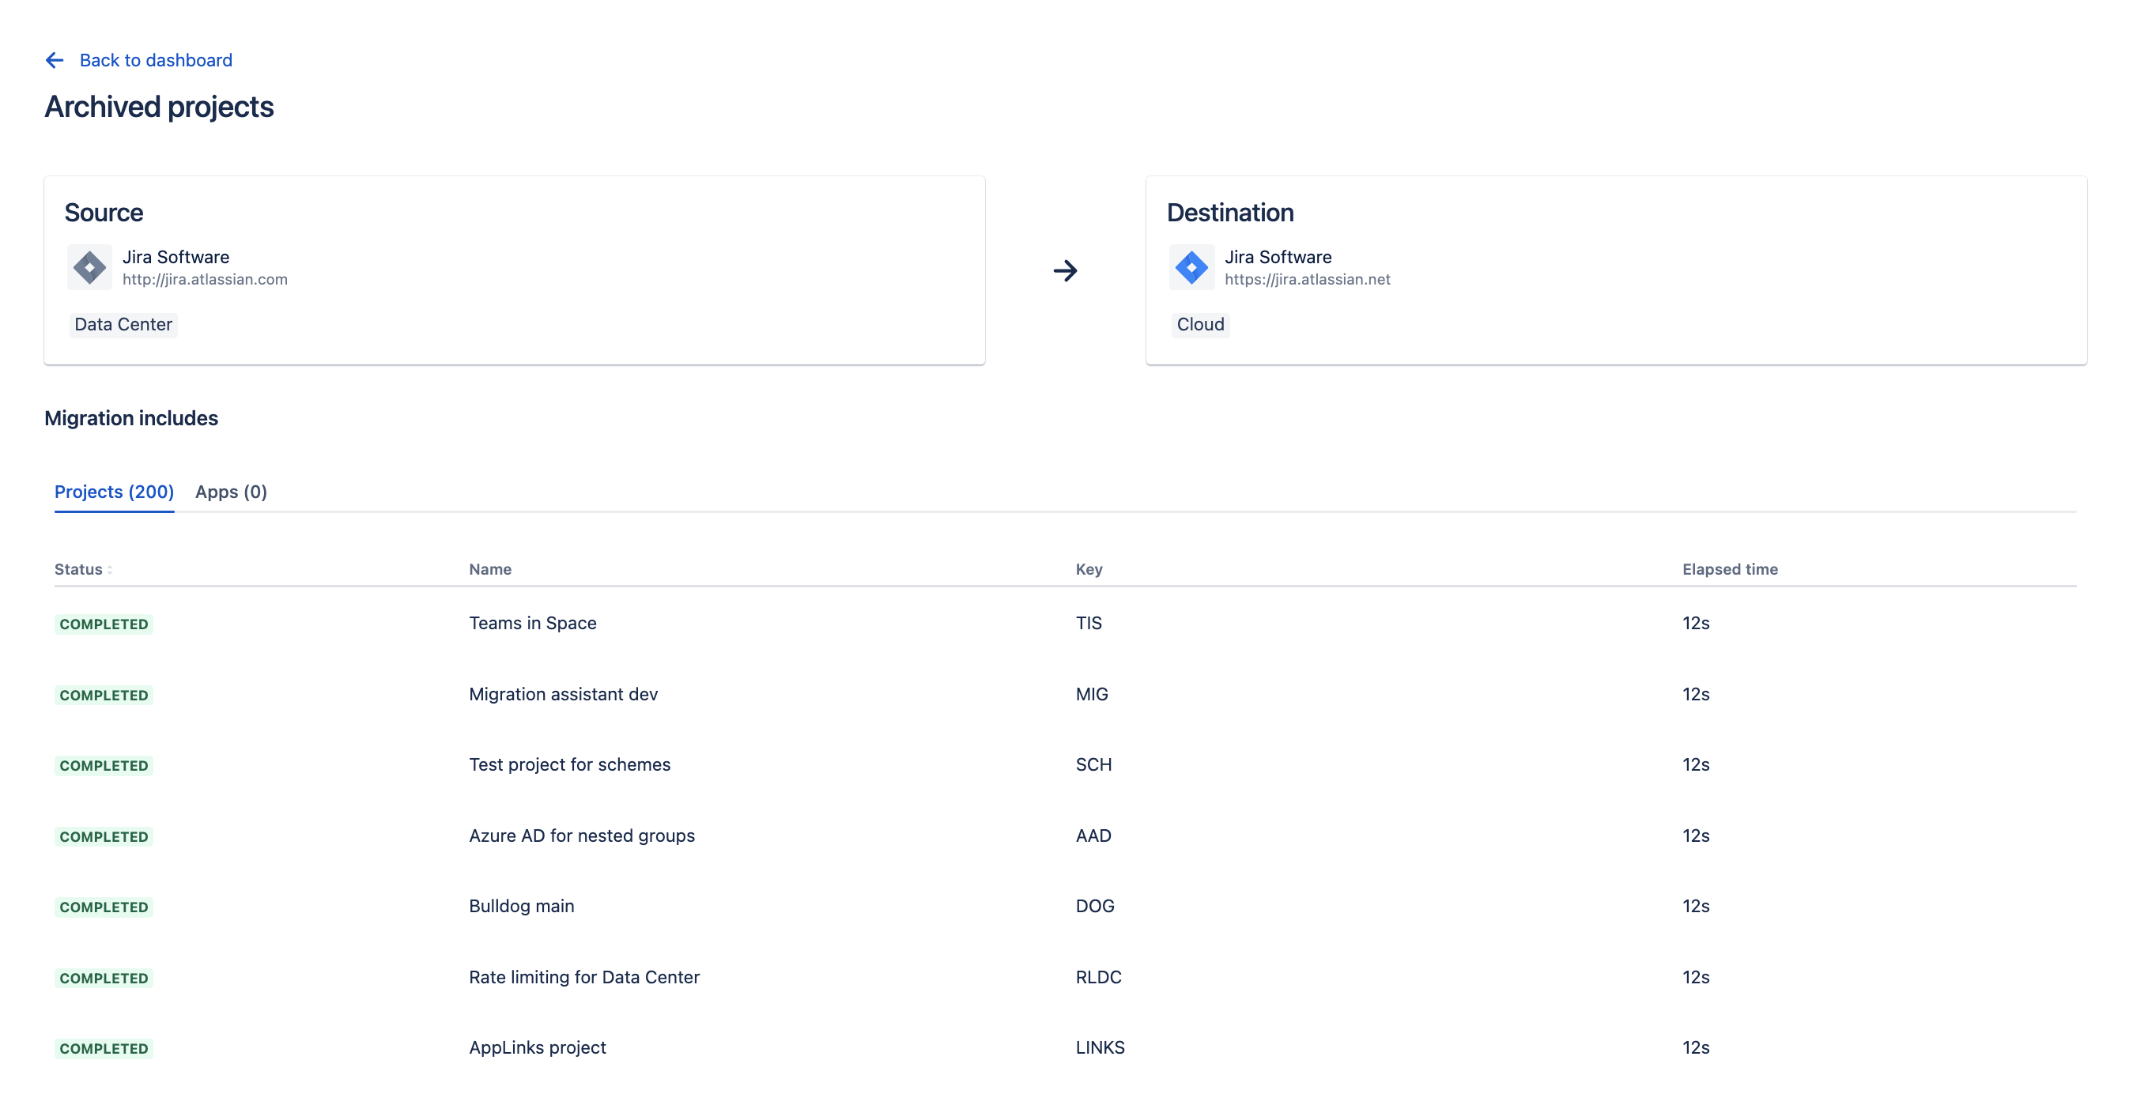The height and width of the screenshot is (1094, 2133).
Task: Click the Cloud label badge
Action: 1200,325
